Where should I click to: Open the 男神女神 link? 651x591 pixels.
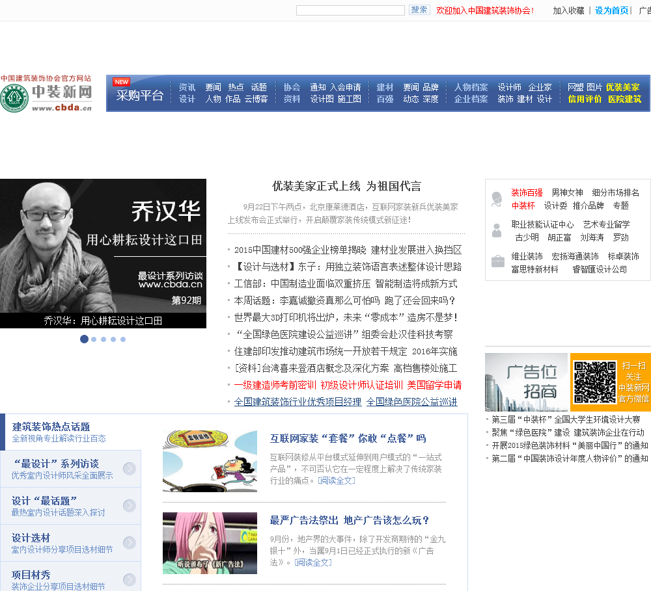[567, 193]
